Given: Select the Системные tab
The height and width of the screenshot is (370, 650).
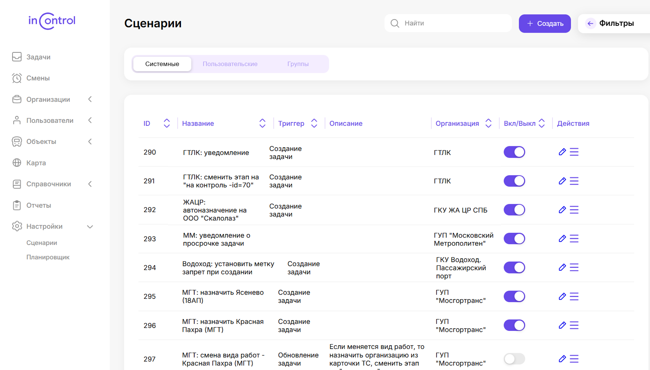Looking at the screenshot, I should tap(162, 64).
